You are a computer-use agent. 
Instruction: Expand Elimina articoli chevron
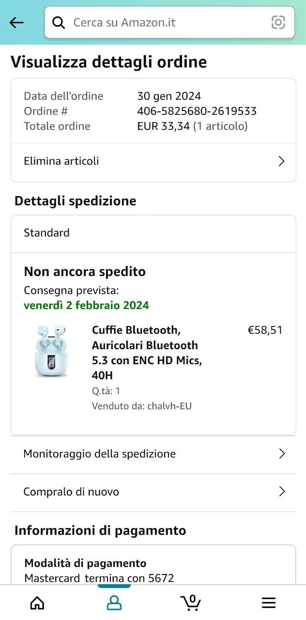coord(281,161)
